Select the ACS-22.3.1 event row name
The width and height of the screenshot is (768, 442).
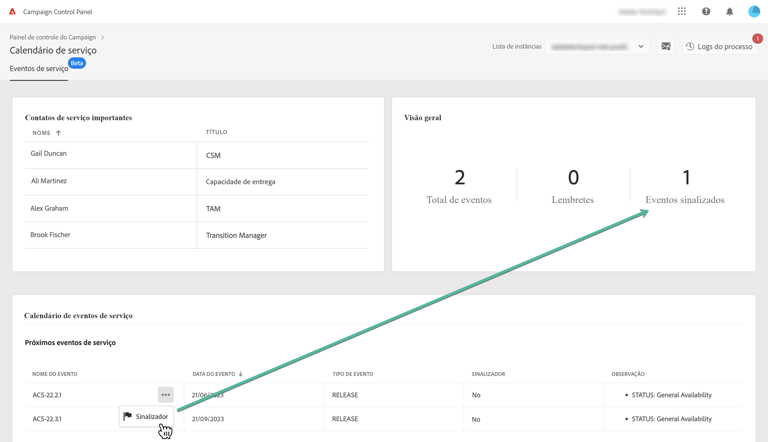tap(47, 419)
